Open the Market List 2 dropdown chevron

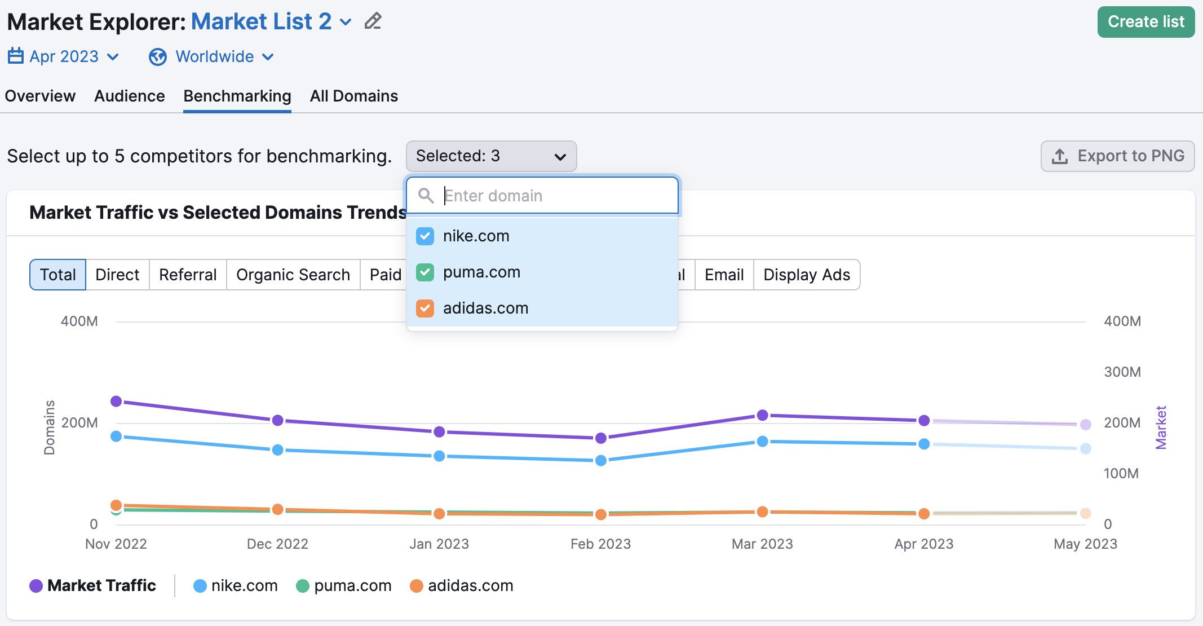[346, 23]
